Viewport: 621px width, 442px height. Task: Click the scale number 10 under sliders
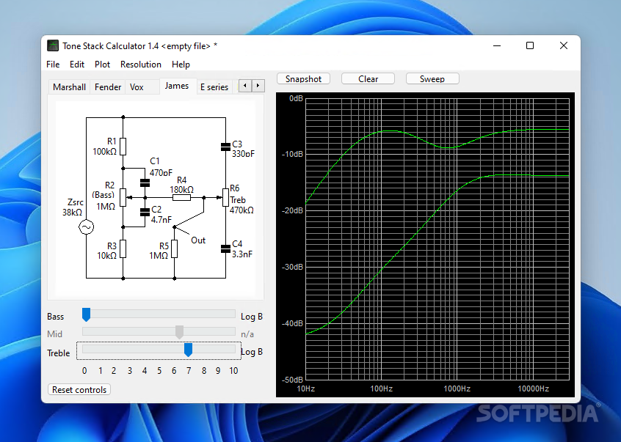coord(233,371)
